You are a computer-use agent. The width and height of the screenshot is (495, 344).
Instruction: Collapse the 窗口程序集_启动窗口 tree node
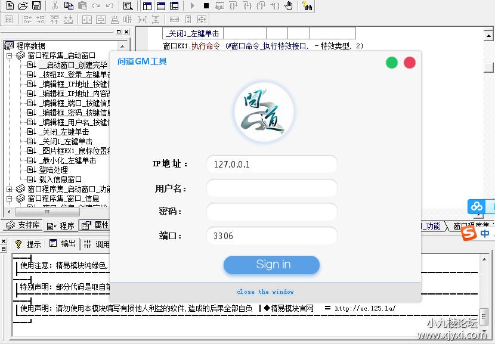coord(10,55)
